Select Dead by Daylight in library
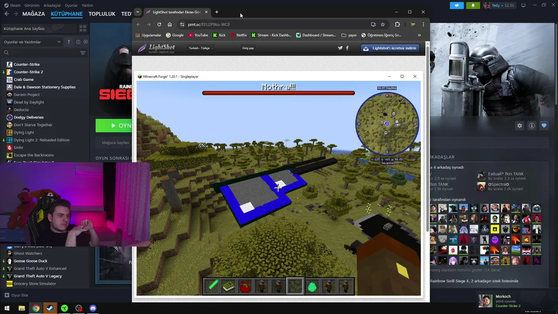 [29, 102]
